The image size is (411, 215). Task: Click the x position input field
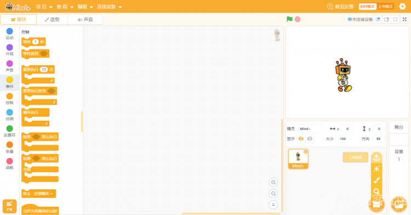click(347, 129)
